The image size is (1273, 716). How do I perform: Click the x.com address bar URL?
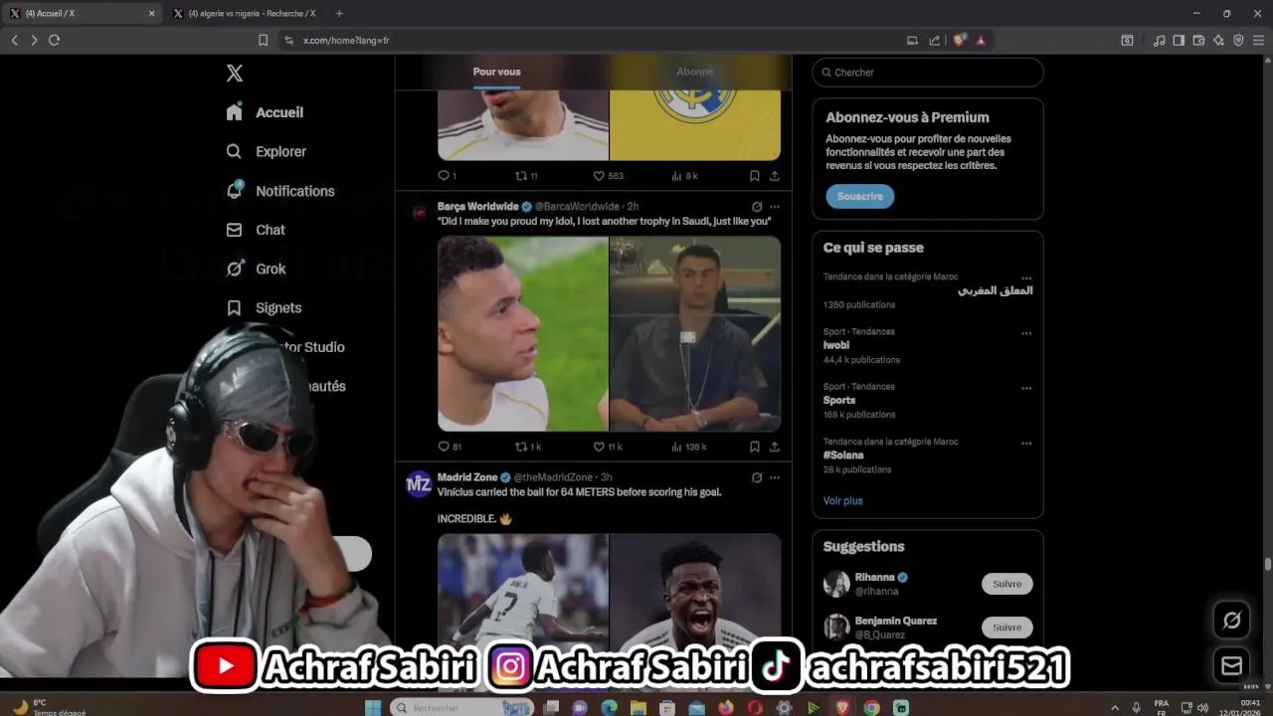[x=345, y=41]
